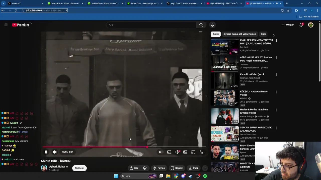The image size is (321, 180).
Task: Pause the playing video
Action: tap(46, 152)
